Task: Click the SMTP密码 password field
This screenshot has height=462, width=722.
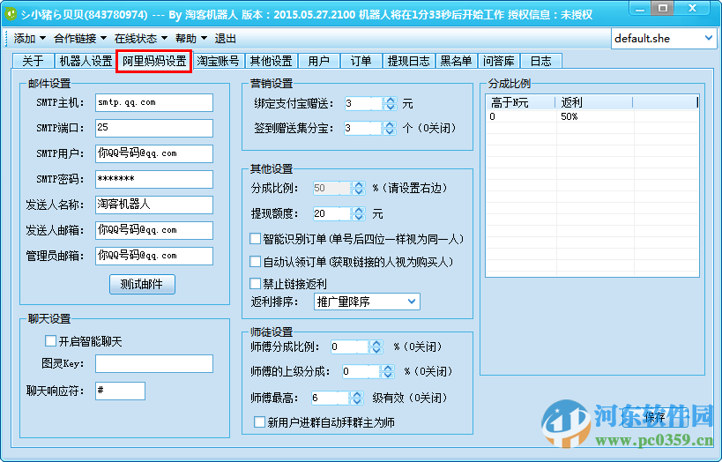Action: tap(154, 179)
